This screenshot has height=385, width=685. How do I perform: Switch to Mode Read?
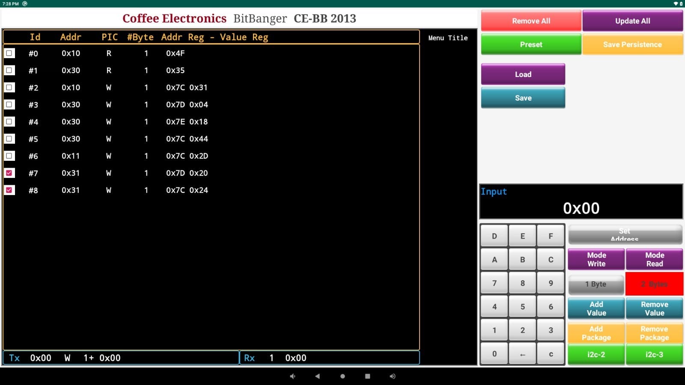[655, 259]
